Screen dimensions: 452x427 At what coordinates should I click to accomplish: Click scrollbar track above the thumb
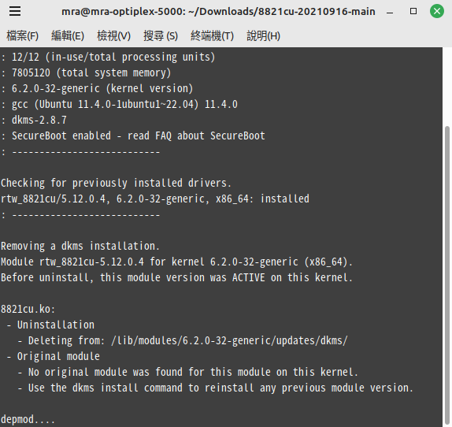447,87
